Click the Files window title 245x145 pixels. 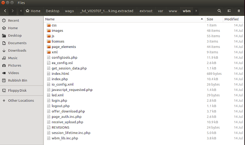[21, 3]
